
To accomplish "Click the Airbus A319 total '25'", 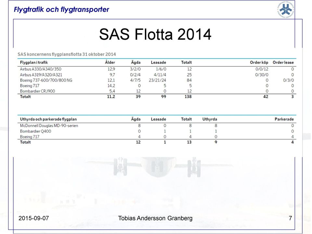I will point(189,75).
